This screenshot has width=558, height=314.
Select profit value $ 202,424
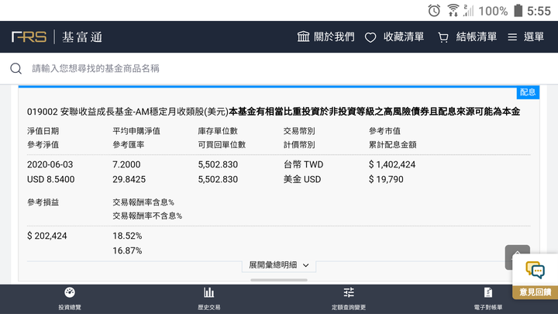(47, 236)
